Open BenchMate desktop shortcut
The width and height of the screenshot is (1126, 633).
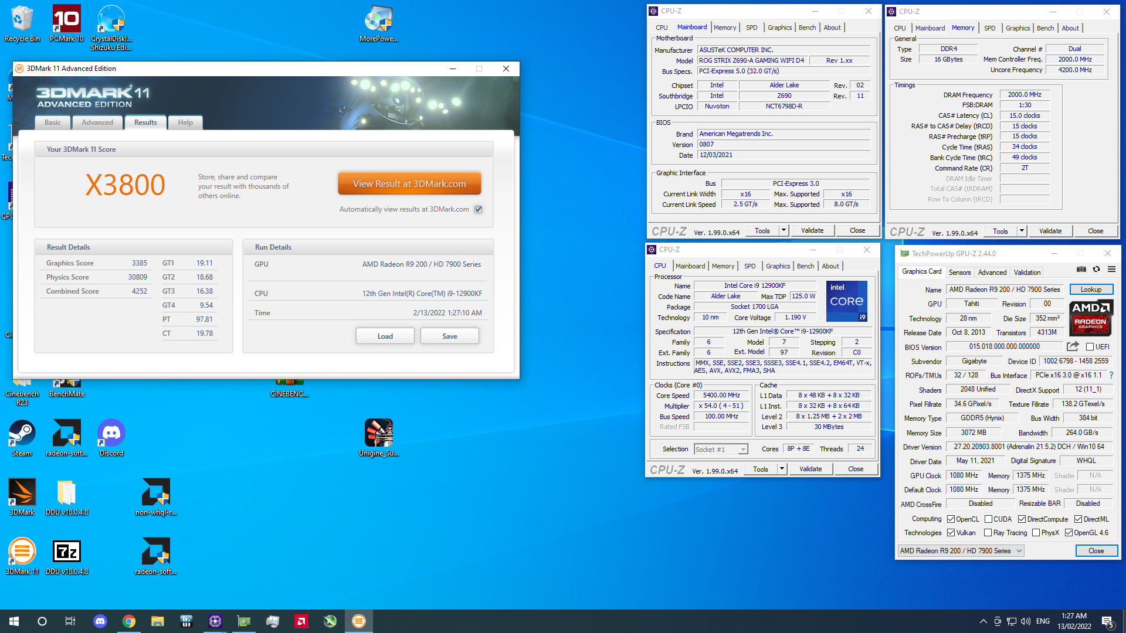click(x=67, y=388)
